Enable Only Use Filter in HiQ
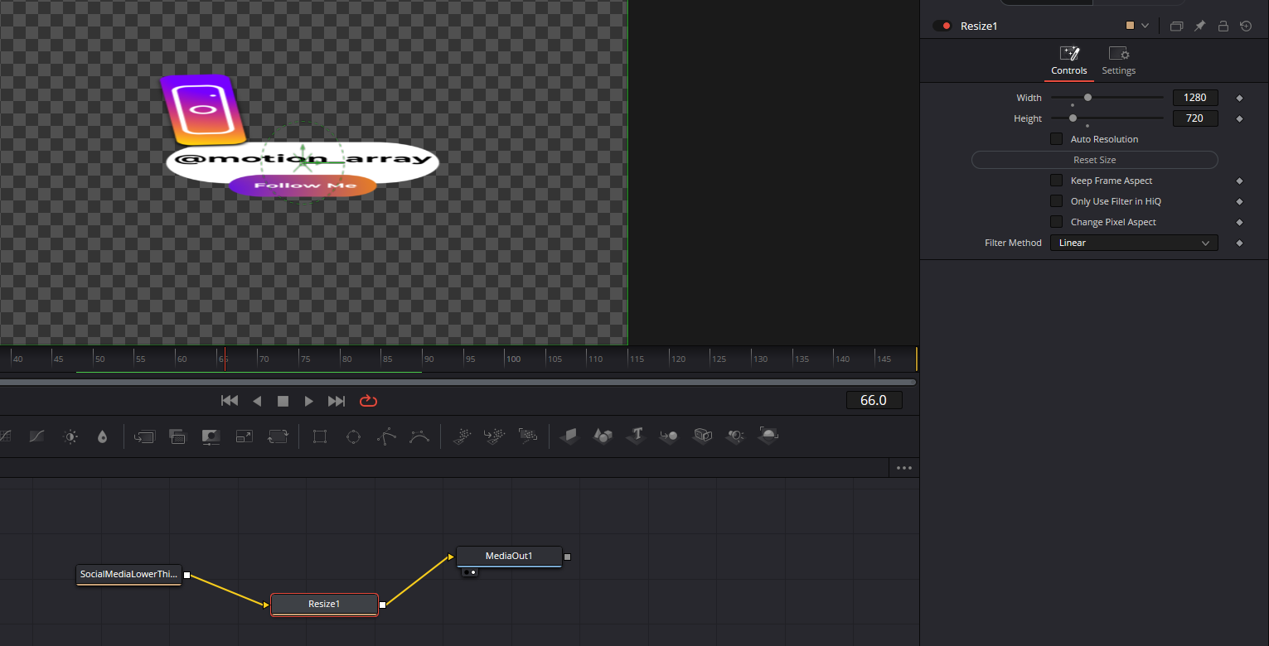Viewport: 1269px width, 646px height. tap(1056, 201)
